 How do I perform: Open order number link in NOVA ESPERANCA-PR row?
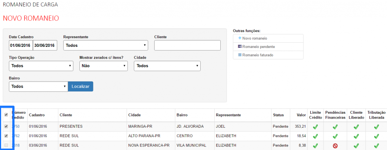(x=16, y=145)
